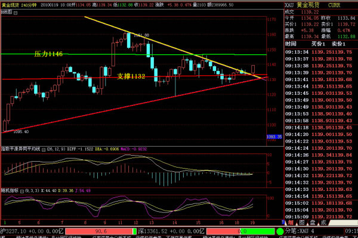Collapse the K-line chart panel box icon
358x238 pixels.
[x=16, y=13]
